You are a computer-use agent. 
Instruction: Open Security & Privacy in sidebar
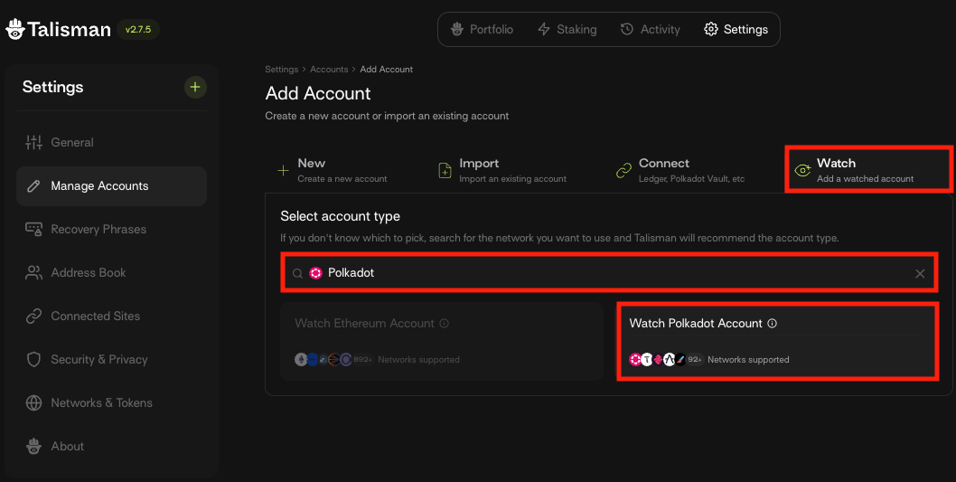(x=111, y=359)
